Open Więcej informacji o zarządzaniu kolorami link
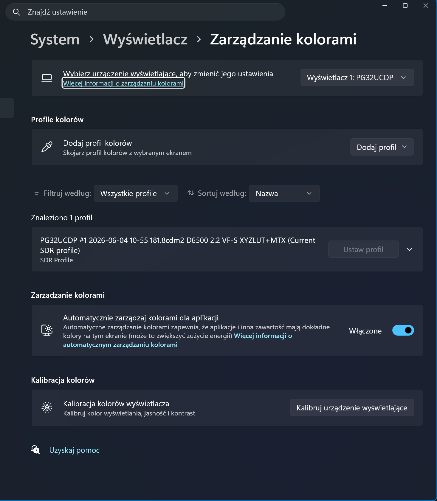This screenshot has height=501, width=437. click(x=123, y=83)
